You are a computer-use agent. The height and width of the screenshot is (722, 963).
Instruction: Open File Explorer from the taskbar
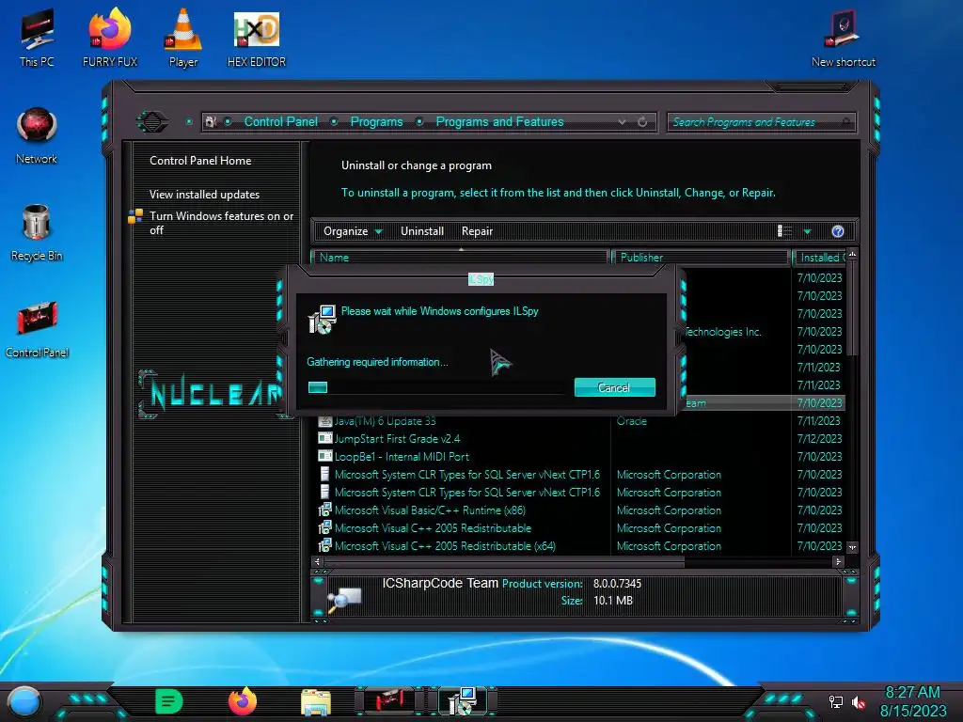[316, 702]
